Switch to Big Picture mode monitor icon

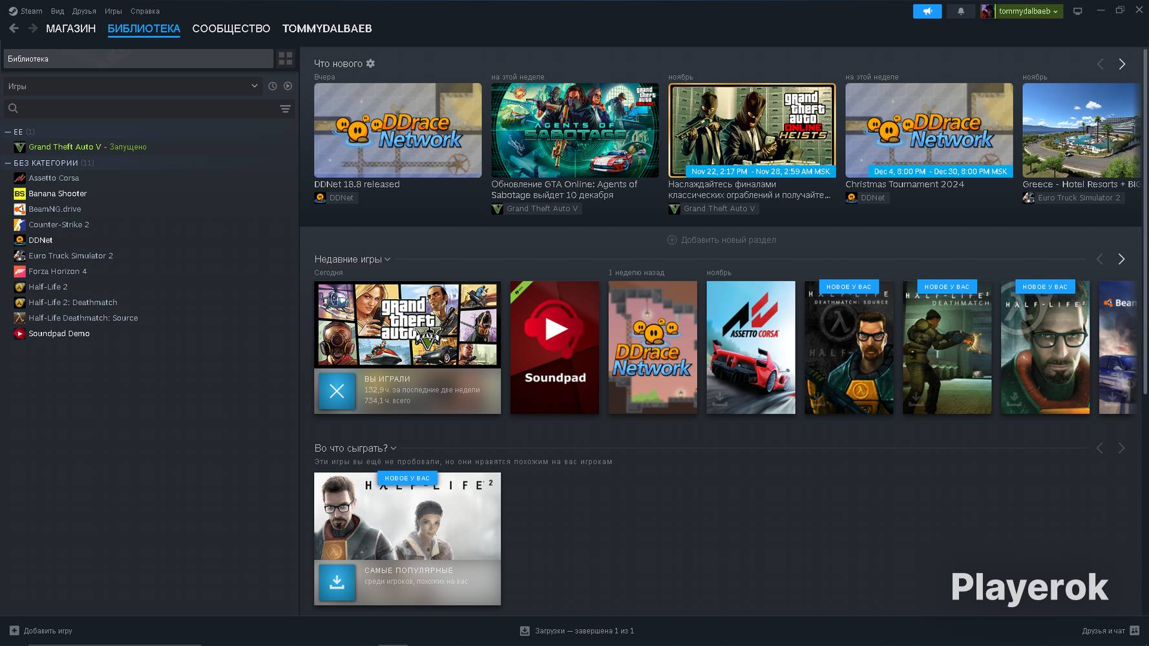click(1077, 11)
